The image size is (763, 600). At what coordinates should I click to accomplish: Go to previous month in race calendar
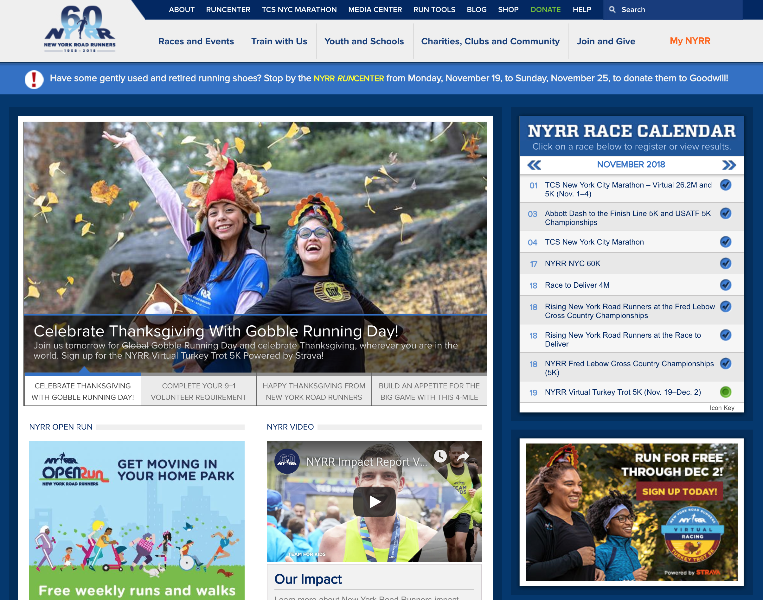[534, 165]
